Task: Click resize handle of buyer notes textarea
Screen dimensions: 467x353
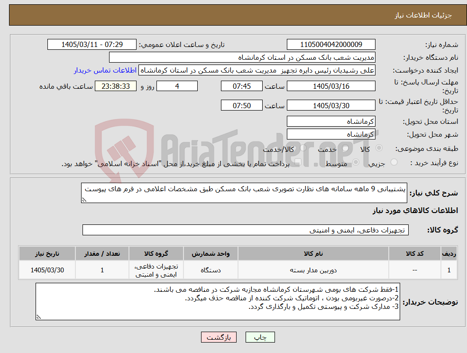Action: (38, 317)
